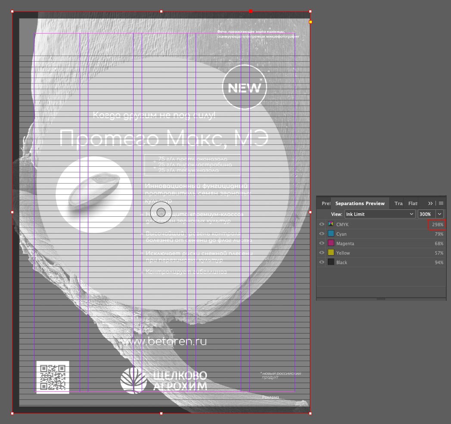The width and height of the screenshot is (451, 424).
Task: Click the 68% Magenta value
Action: point(439,243)
